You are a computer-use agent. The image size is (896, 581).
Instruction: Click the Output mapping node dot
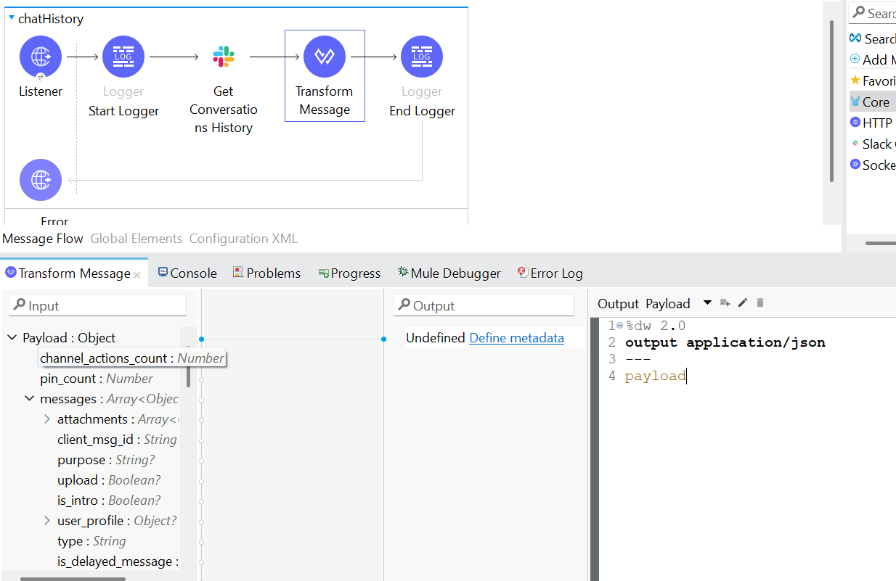coord(384,339)
